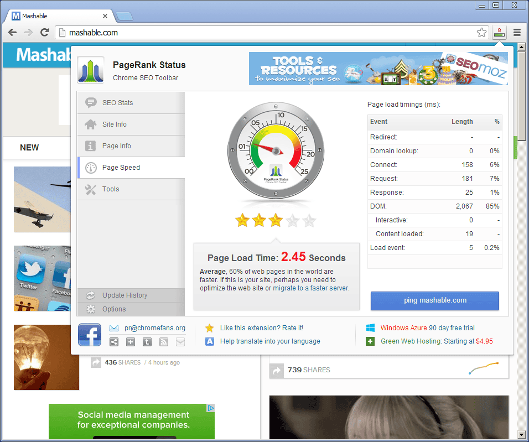Image resolution: width=529 pixels, height=442 pixels.
Task: Click the 'Load event:' row label
Action: 387,248
